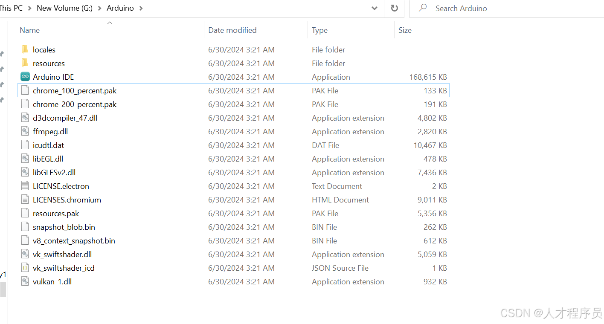The width and height of the screenshot is (604, 324).
Task: Select LICENSES.chromium file name
Action: coord(67,200)
